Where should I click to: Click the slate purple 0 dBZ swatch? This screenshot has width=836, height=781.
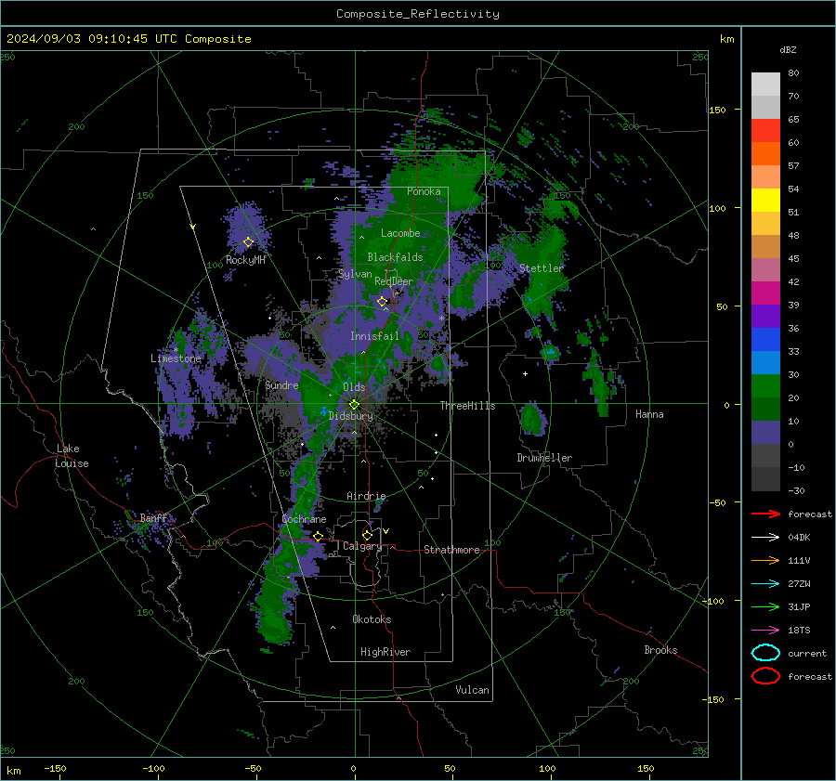765,432
